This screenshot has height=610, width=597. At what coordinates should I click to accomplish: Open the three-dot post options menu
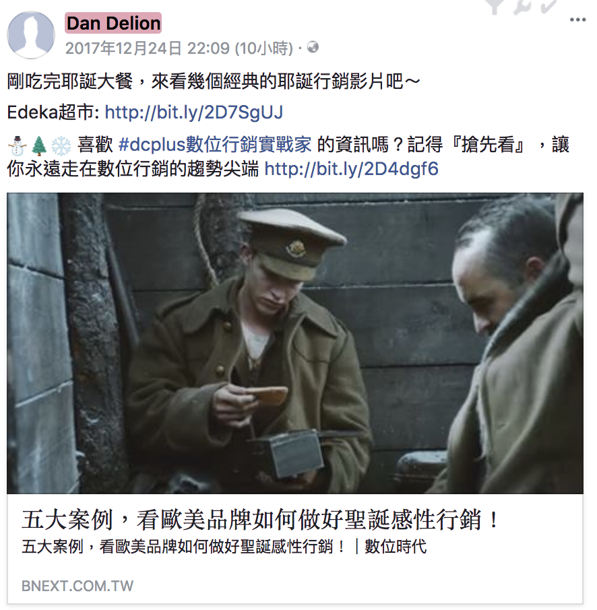tap(577, 20)
